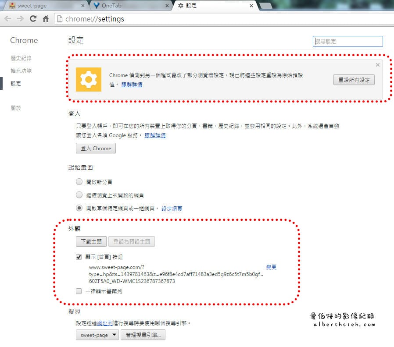Open the home page via house icon
394x347 pixels.
coord(46,18)
